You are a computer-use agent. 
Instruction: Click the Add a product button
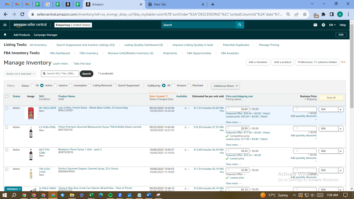[x=283, y=62]
